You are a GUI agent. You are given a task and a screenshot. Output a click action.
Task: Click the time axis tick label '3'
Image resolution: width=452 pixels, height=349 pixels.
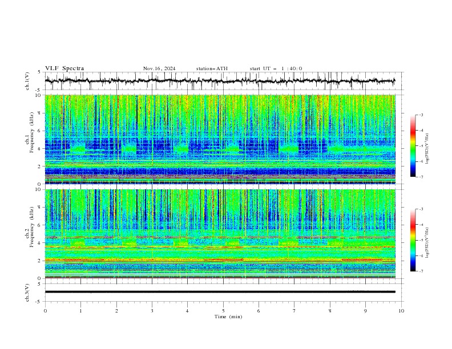click(x=152, y=311)
